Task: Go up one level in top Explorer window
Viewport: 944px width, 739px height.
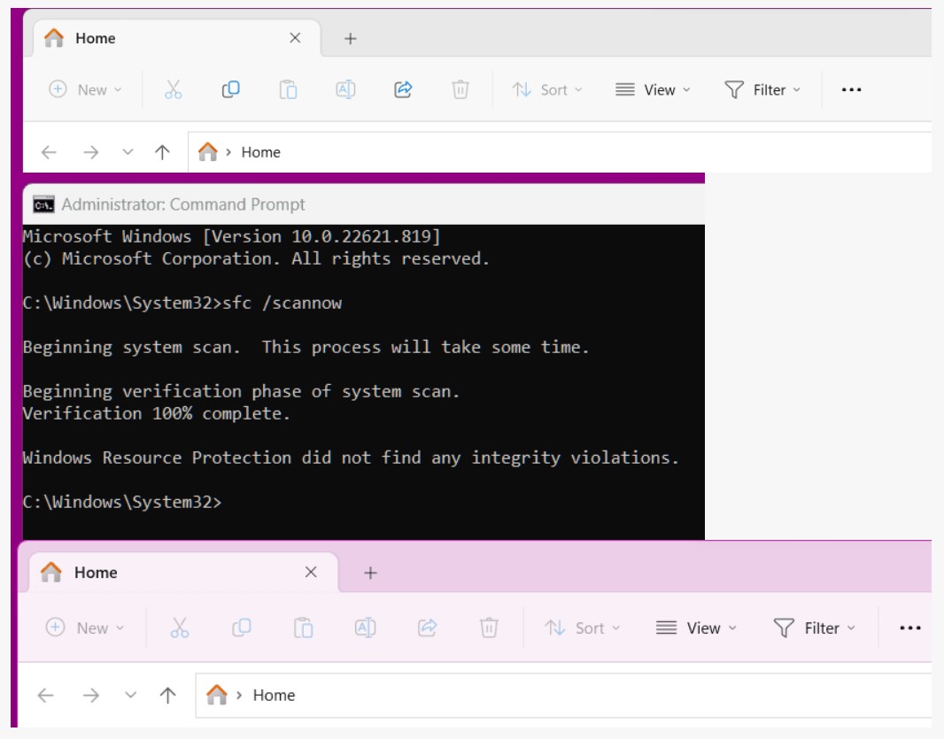Action: [x=162, y=152]
